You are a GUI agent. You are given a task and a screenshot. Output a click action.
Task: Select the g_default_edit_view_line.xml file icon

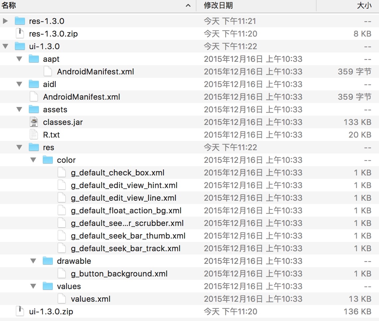tap(62, 197)
